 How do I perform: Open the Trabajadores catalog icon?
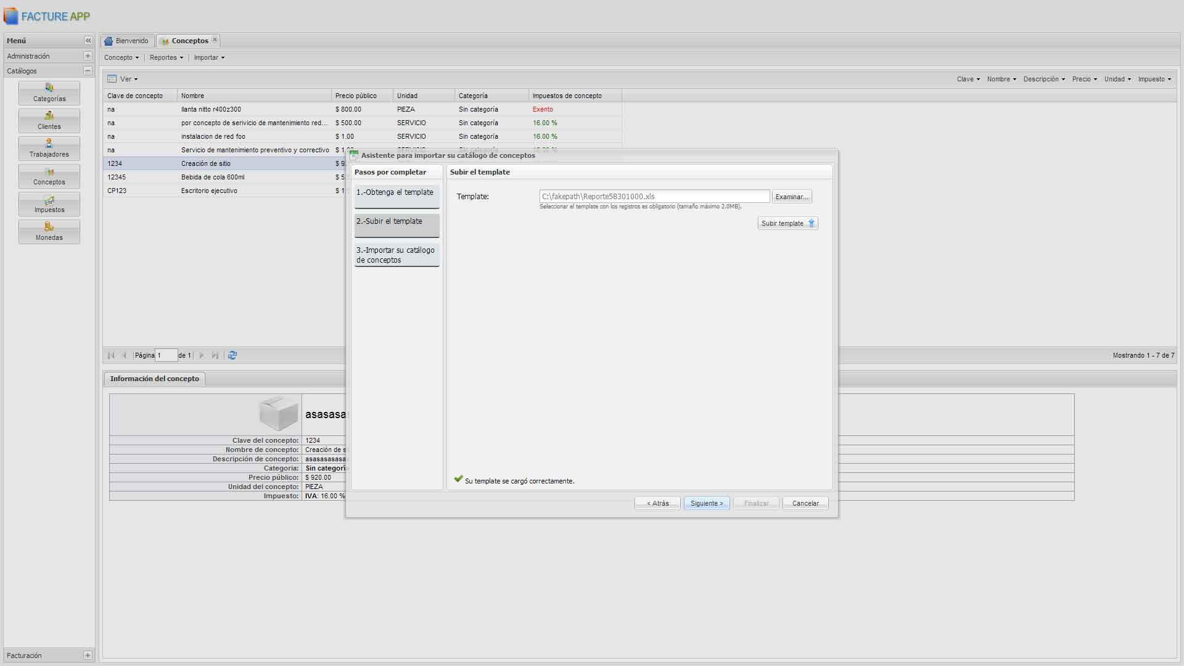tap(49, 148)
